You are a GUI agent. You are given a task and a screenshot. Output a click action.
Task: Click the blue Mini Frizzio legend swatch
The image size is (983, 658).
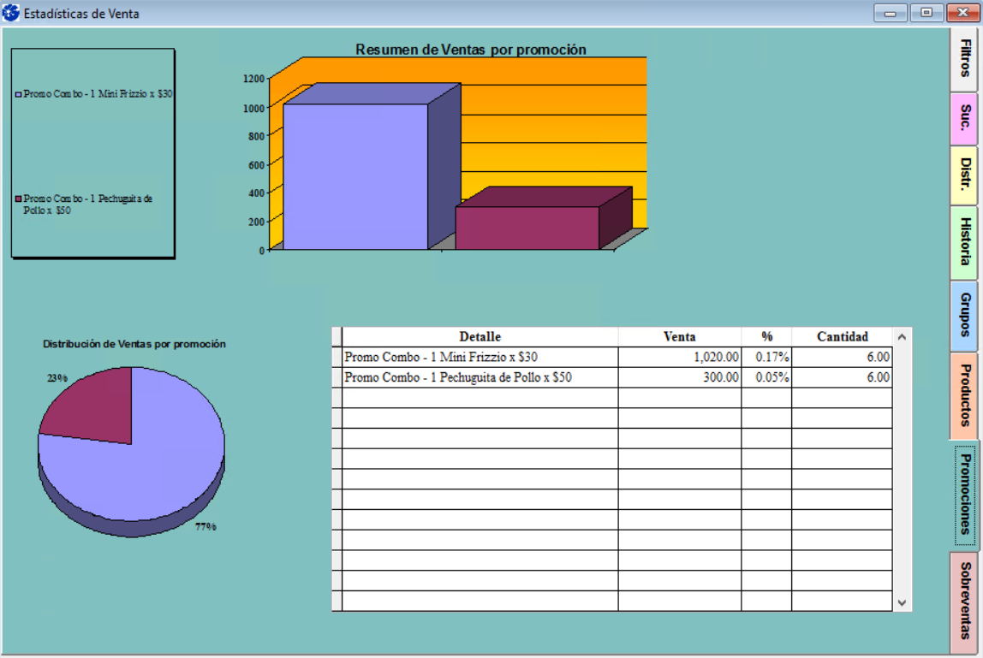point(19,94)
